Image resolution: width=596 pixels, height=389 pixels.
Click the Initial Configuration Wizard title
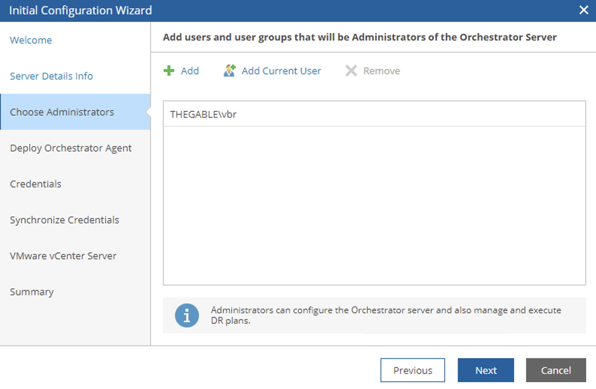(80, 10)
